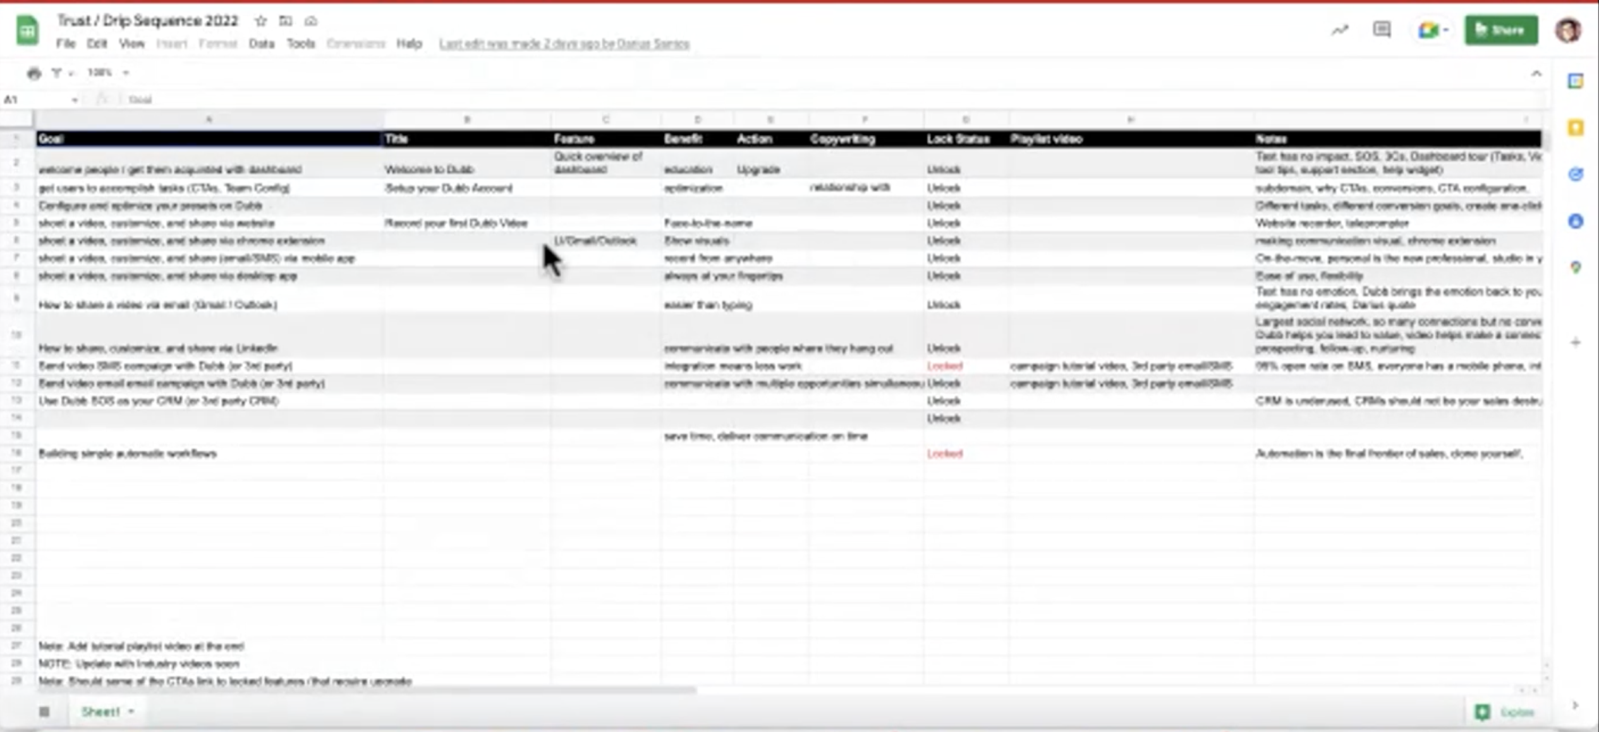Open the zoom level dropdown
1599x732 pixels.
108,73
